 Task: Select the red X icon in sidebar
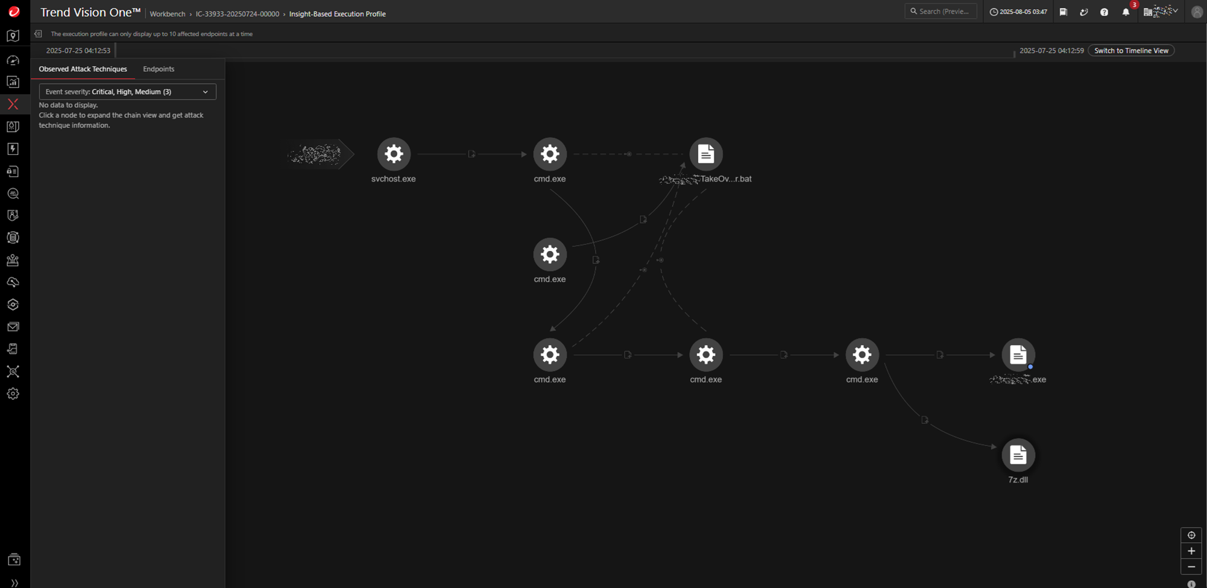click(x=13, y=104)
